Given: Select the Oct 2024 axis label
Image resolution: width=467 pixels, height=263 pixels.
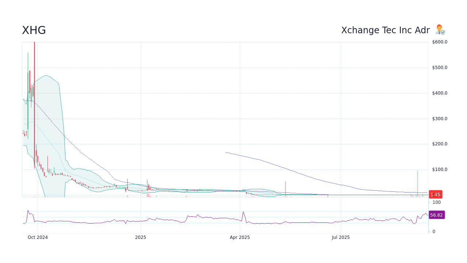Looking at the screenshot, I should (x=38, y=237).
